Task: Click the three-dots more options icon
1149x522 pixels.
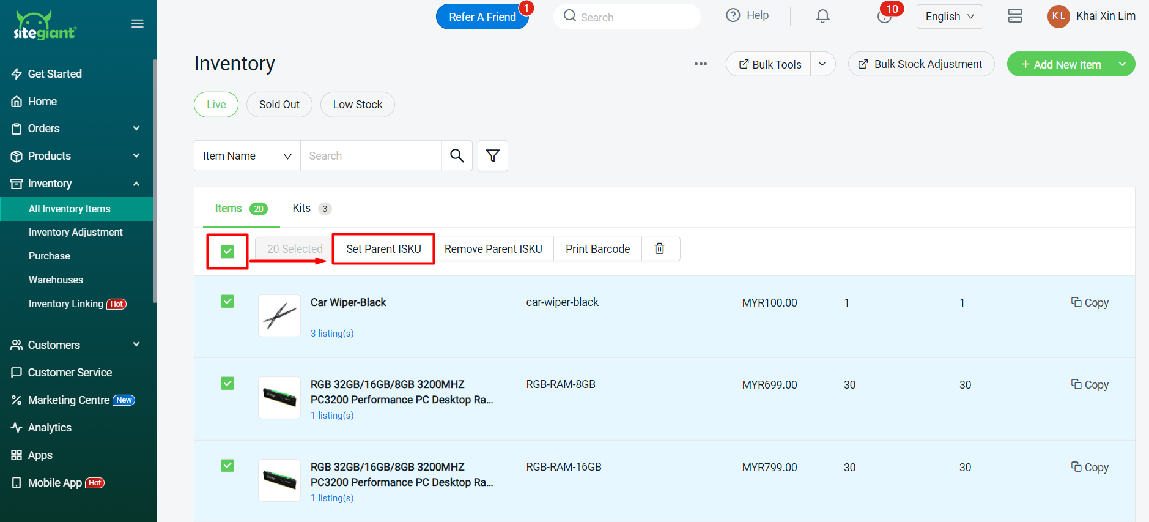Action: (x=701, y=64)
